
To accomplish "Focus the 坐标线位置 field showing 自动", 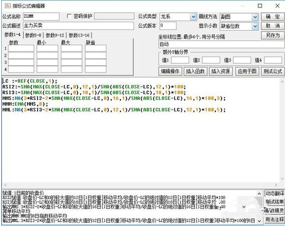I will 221,45.
